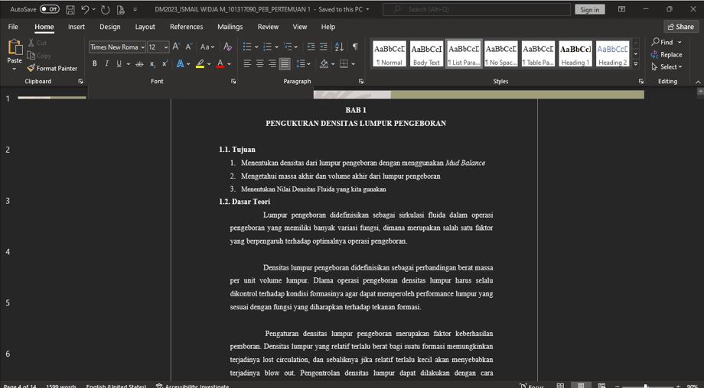This screenshot has width=704, height=388.
Task: Click the title bar search box
Action: [x=477, y=9]
